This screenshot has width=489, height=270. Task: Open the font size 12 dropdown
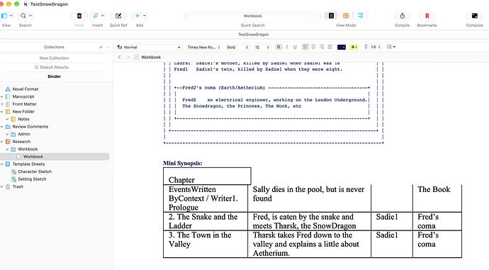click(x=262, y=47)
